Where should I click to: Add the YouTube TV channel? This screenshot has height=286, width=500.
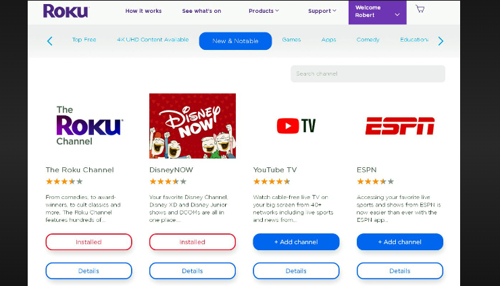(x=296, y=242)
